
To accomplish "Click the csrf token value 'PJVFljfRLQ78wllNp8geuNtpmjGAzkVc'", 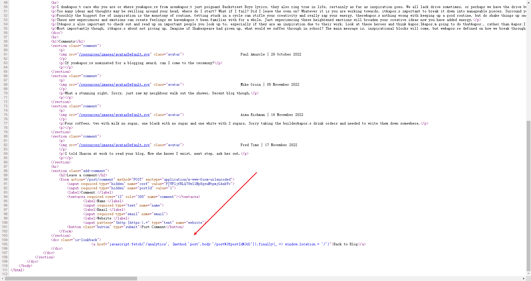I will pos(198,184).
